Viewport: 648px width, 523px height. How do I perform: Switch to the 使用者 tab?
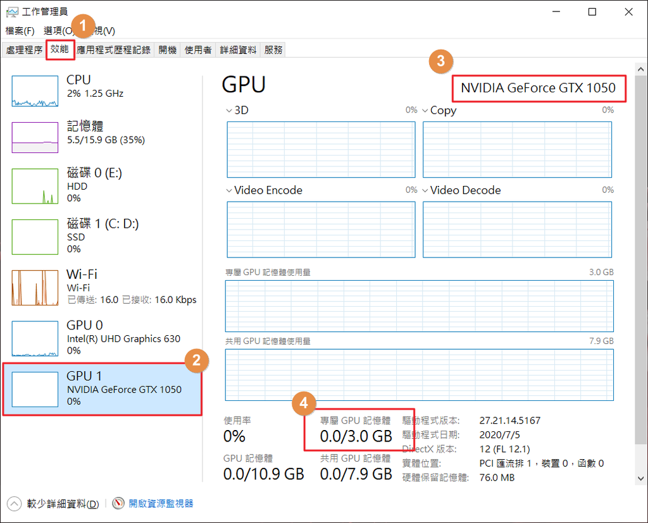tap(198, 50)
